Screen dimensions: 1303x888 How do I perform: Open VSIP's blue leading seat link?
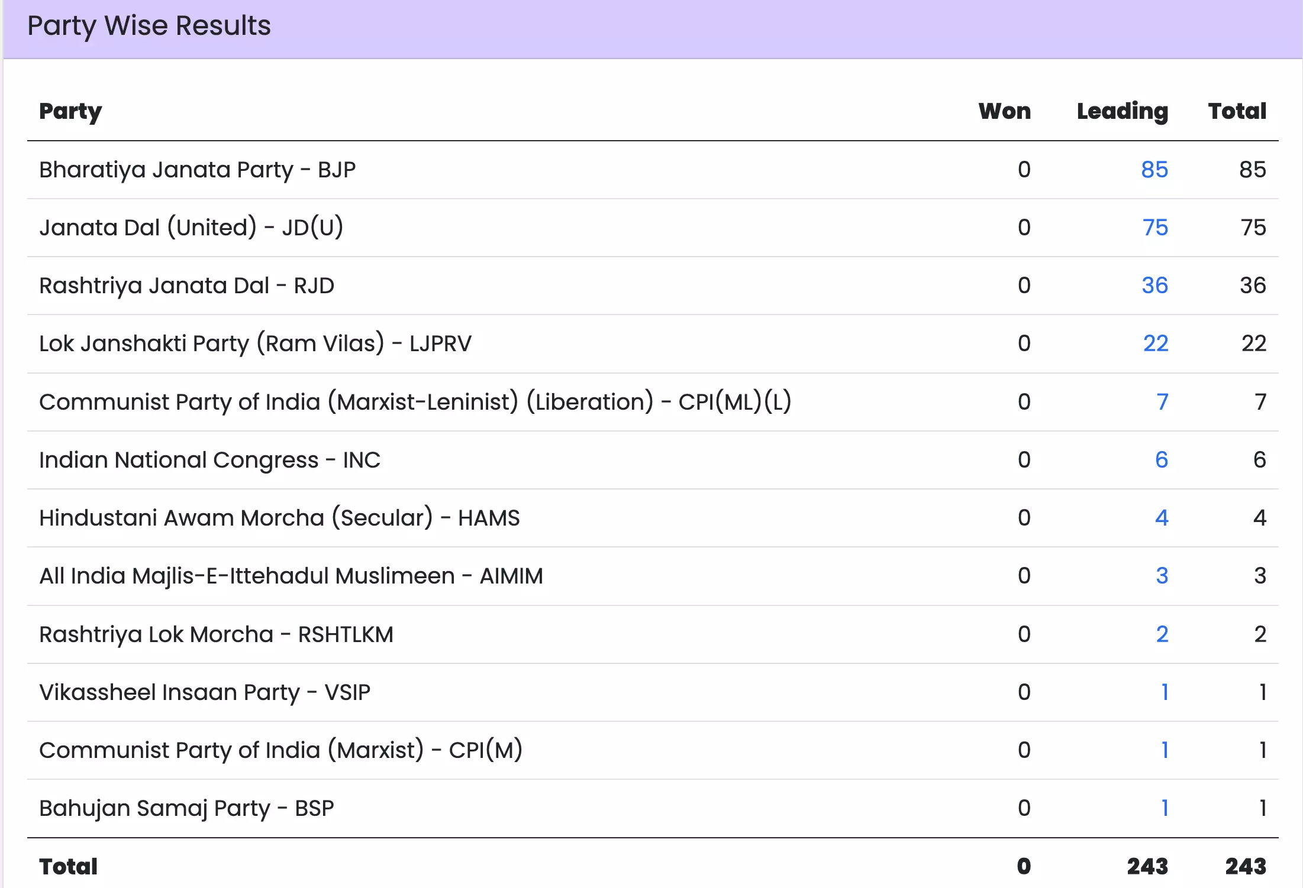(x=1165, y=692)
